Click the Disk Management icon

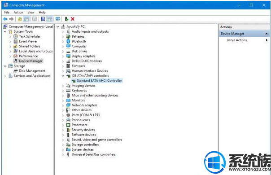tap(16, 71)
